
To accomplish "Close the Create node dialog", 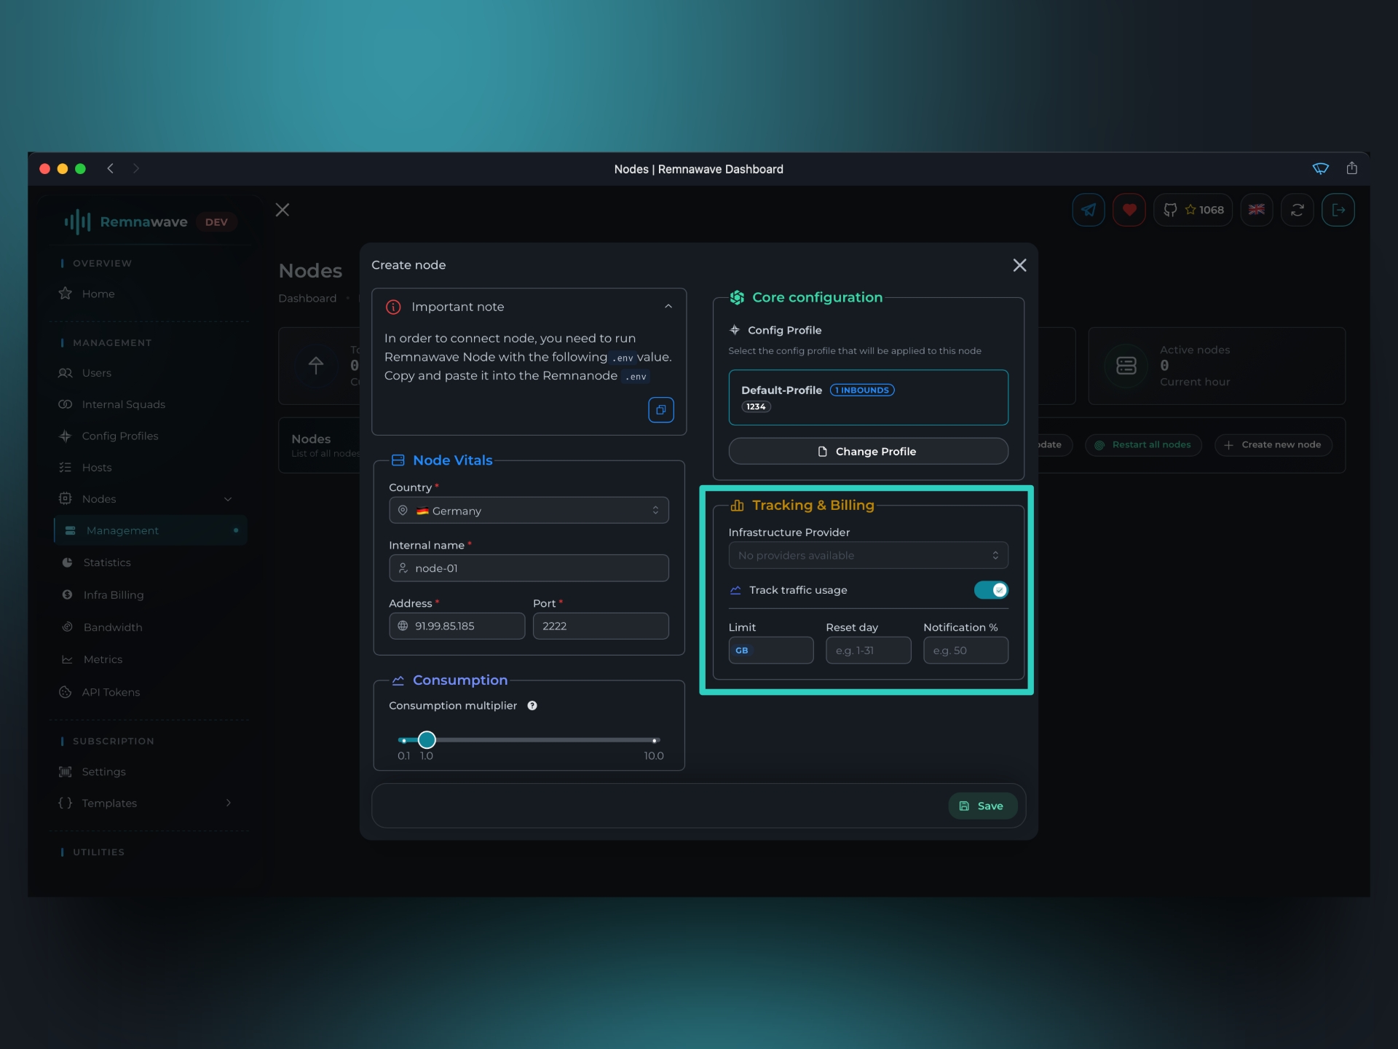I will [x=1019, y=265].
